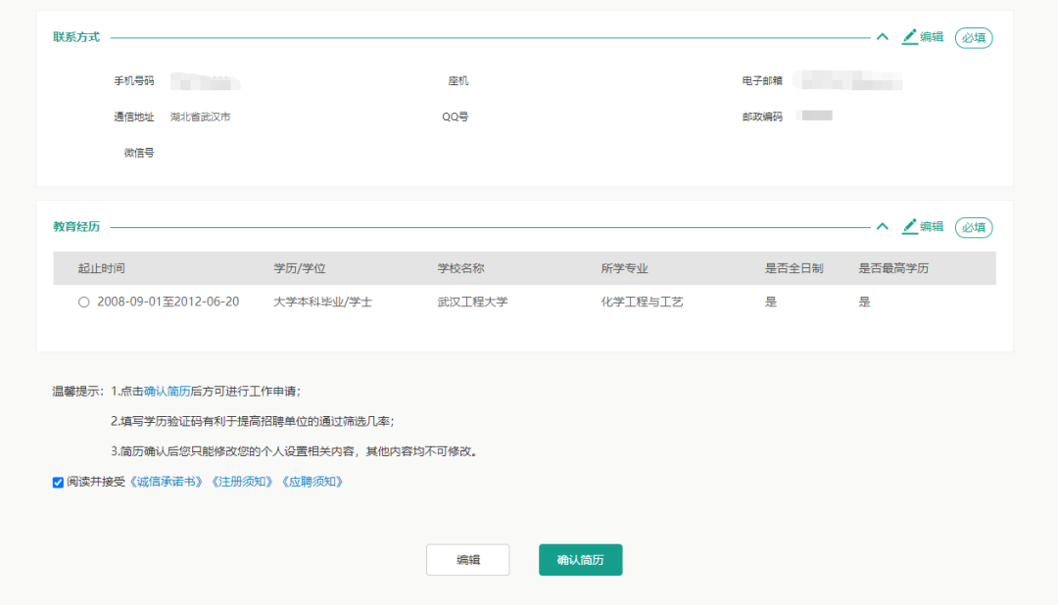Click the 武汉工程大学 cell
1058x605 pixels.
coord(472,302)
